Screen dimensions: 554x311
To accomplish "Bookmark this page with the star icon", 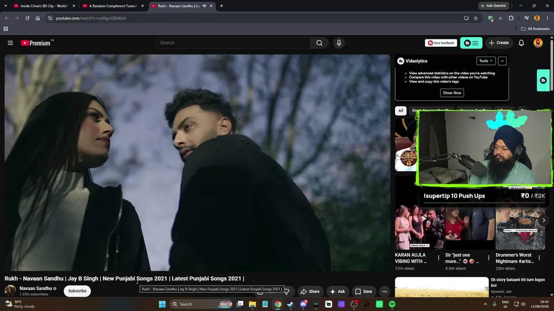I will pos(476,18).
